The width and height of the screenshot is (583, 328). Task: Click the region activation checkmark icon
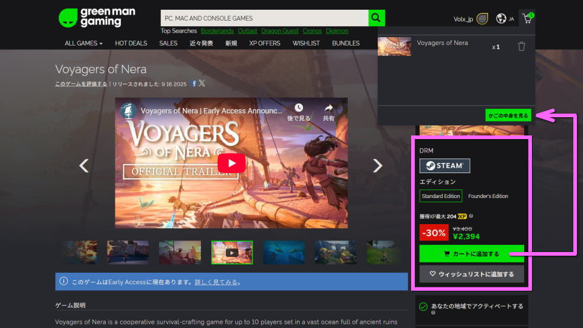[x=423, y=306]
